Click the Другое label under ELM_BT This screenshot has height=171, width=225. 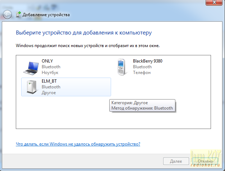(49, 93)
